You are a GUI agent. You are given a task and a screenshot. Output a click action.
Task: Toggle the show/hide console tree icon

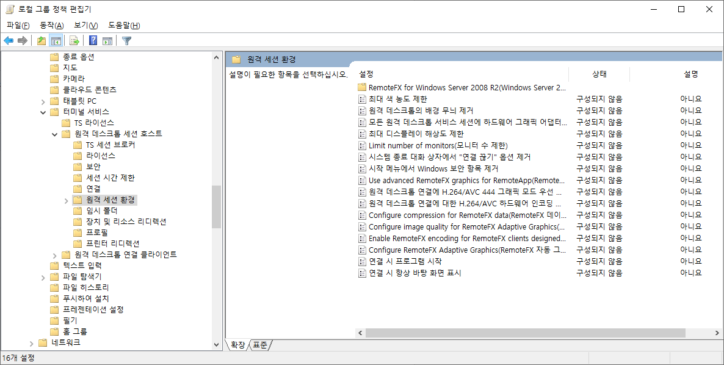[x=56, y=41]
